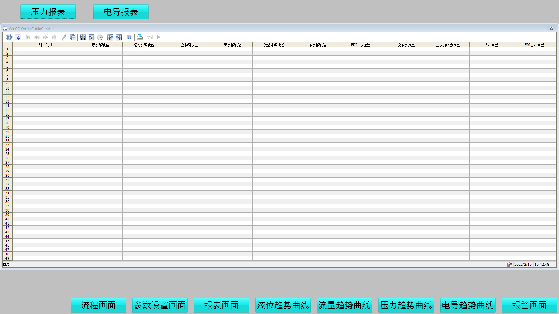559x314 pixels.
Task: Print the table using printer icon
Action: [x=140, y=37]
